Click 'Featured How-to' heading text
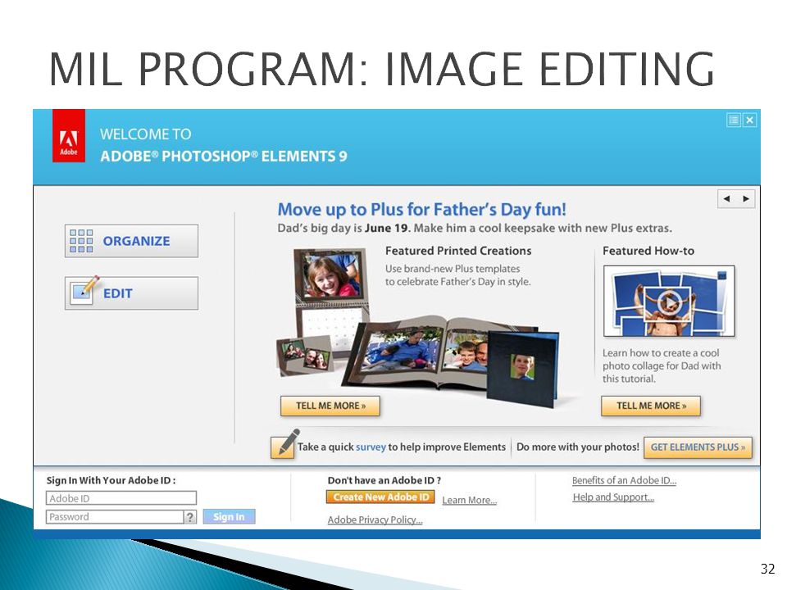 [x=648, y=251]
